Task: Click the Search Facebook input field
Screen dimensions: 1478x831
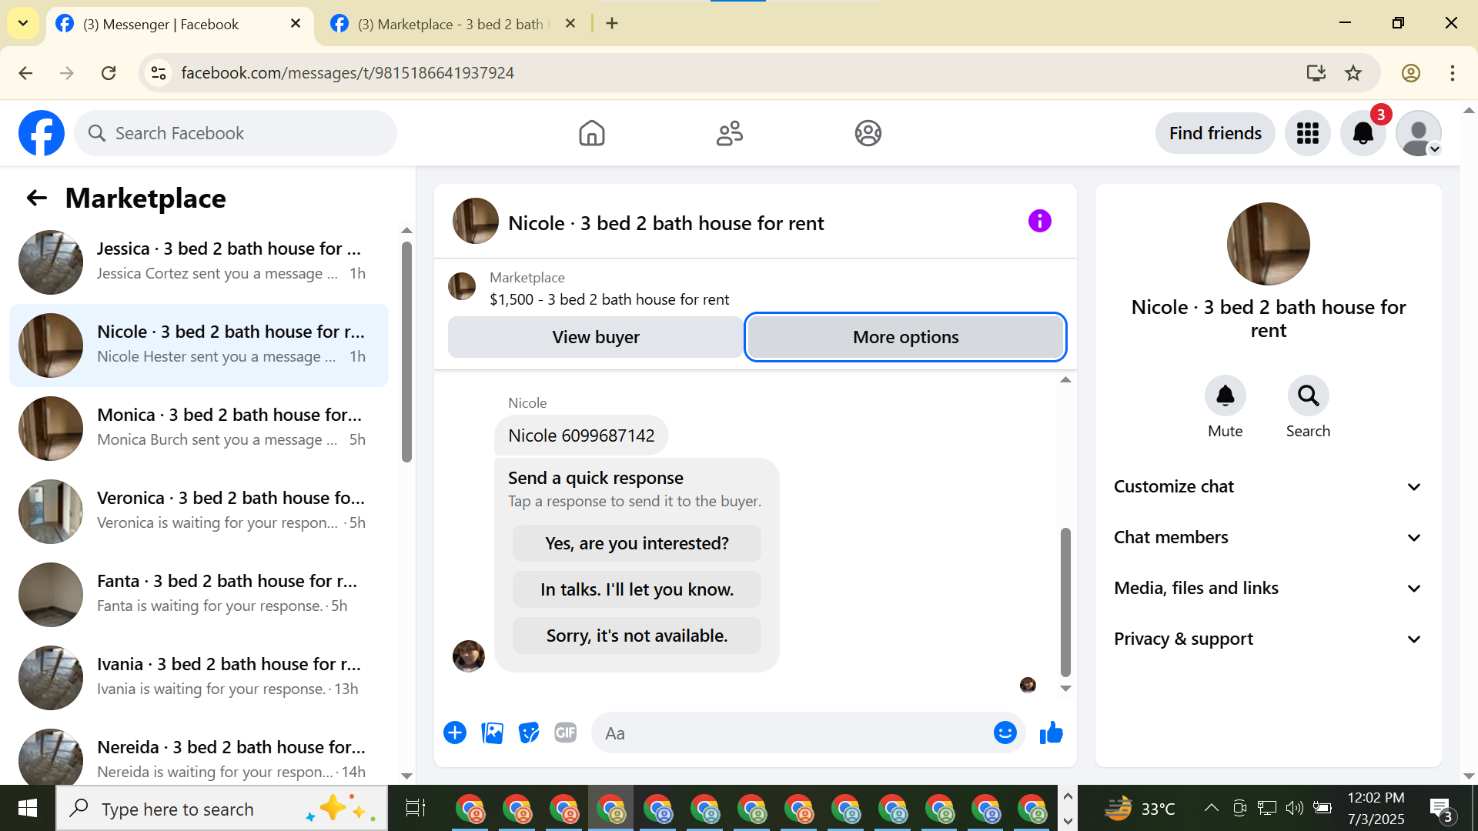Action: pos(246,134)
